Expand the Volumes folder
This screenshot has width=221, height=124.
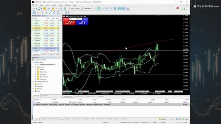pyautogui.click(x=36, y=74)
